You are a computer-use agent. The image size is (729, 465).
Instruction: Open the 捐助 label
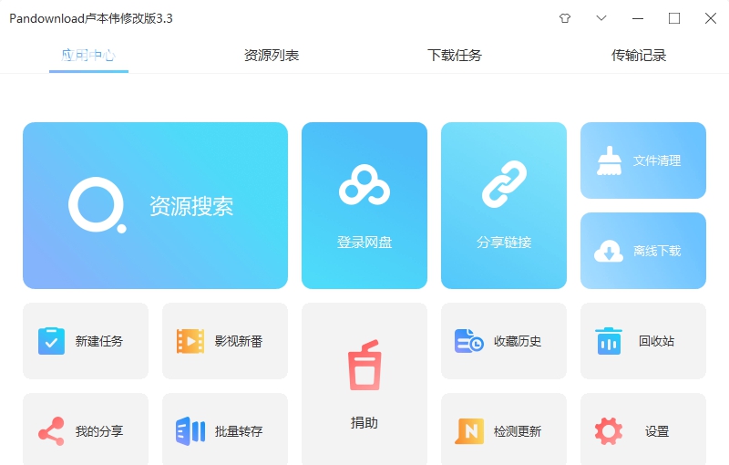(364, 423)
